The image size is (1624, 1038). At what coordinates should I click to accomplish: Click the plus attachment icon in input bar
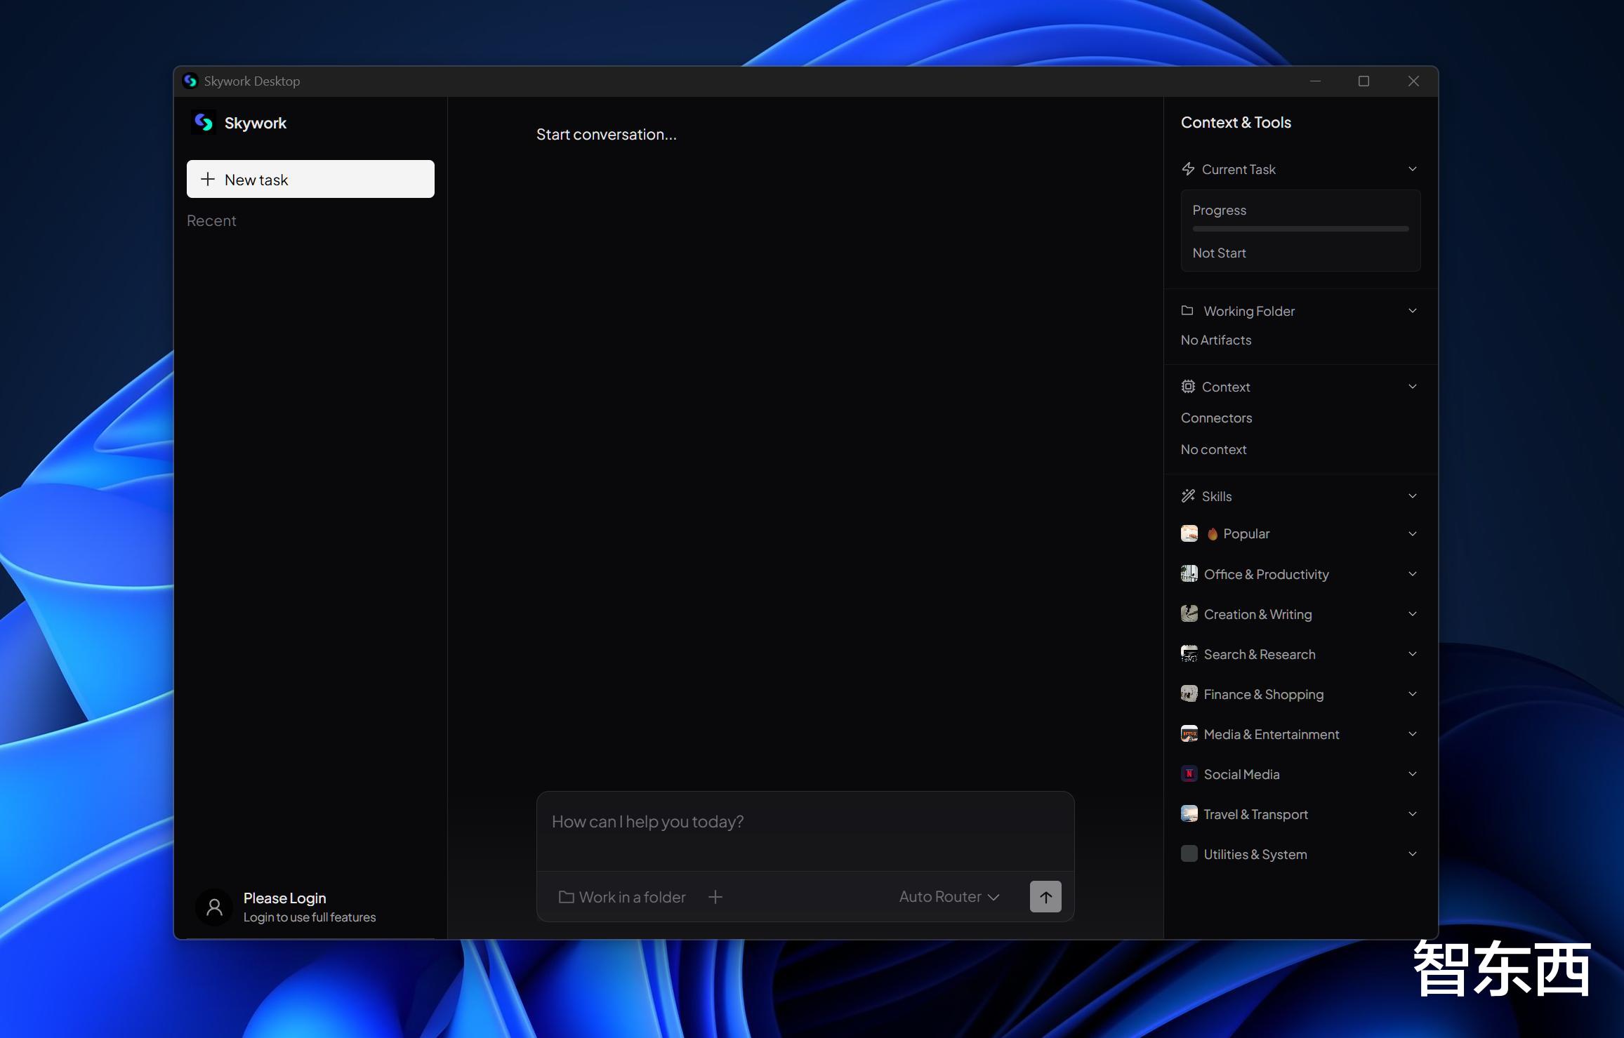[x=715, y=897]
